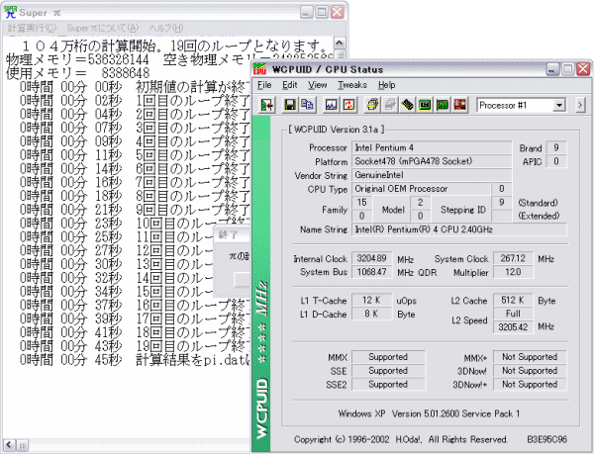Click the code B3E95C96 at bottom right
The image size is (594, 454).
546,439
